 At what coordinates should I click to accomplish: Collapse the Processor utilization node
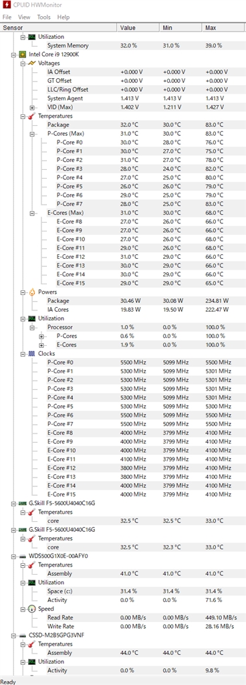pos(32,327)
